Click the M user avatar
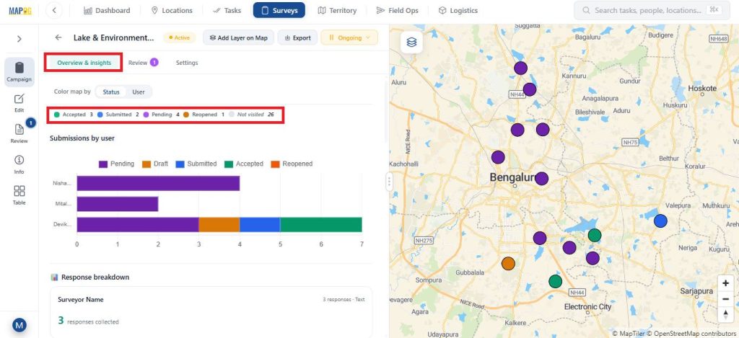The height and width of the screenshot is (338, 739). (x=19, y=325)
